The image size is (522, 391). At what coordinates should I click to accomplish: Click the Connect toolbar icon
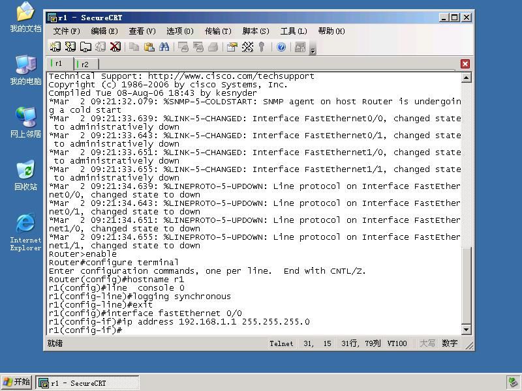55,47
